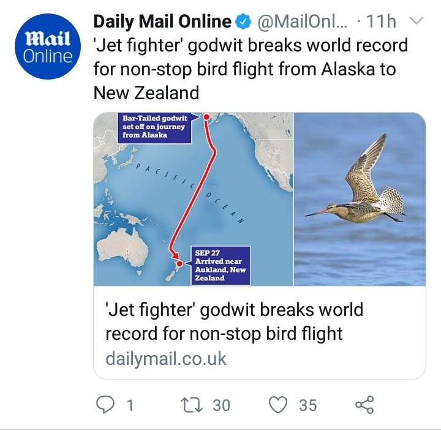441x431 pixels.
Task: Open the Mail Online profile avatar
Action: (x=48, y=47)
